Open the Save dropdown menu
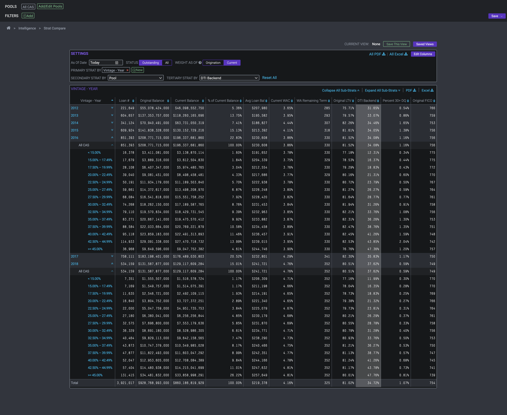The width and height of the screenshot is (507, 415). (497, 16)
